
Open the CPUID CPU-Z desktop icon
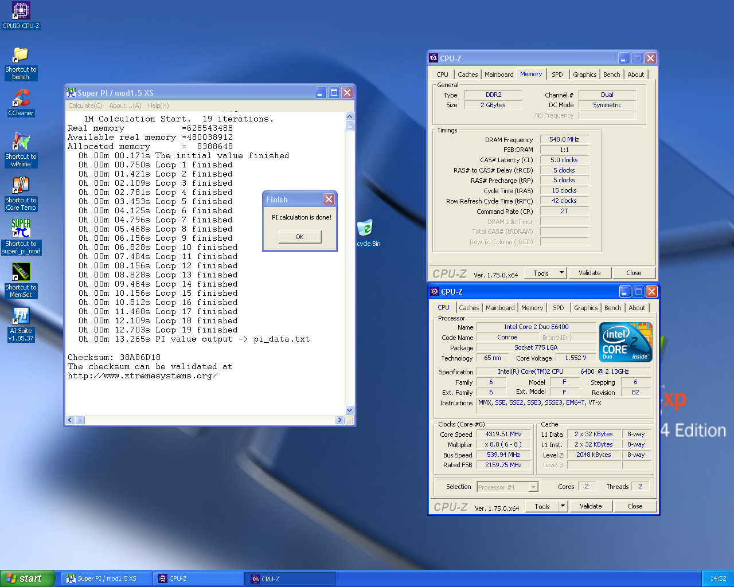coord(21,15)
